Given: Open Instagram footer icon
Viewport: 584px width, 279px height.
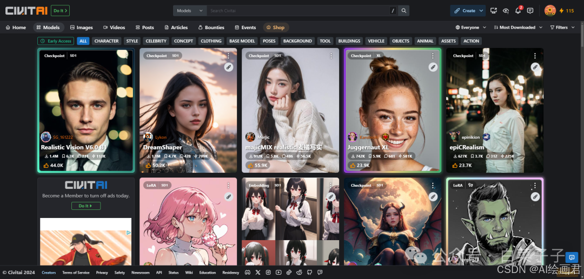Looking at the screenshot, I should (x=268, y=273).
